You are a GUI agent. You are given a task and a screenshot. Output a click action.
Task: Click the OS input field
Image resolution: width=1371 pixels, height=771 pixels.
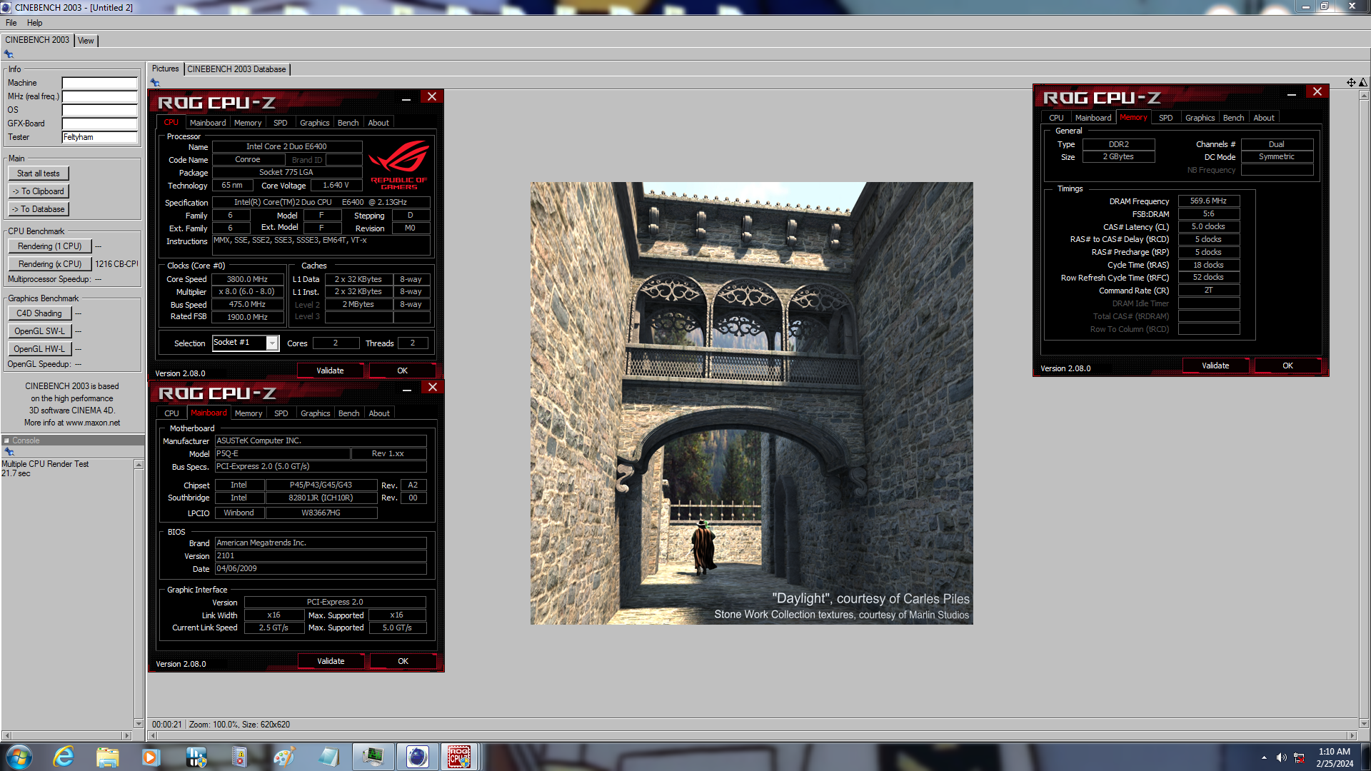tap(99, 110)
